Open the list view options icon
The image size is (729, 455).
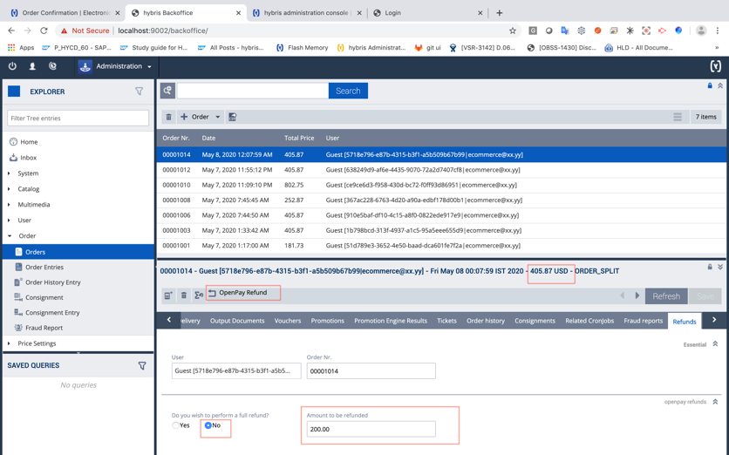(677, 117)
